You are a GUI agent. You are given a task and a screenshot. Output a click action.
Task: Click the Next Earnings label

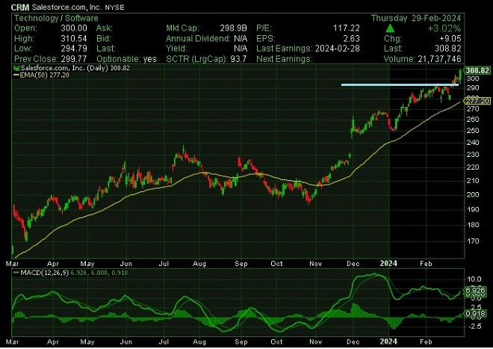pyautogui.click(x=285, y=59)
